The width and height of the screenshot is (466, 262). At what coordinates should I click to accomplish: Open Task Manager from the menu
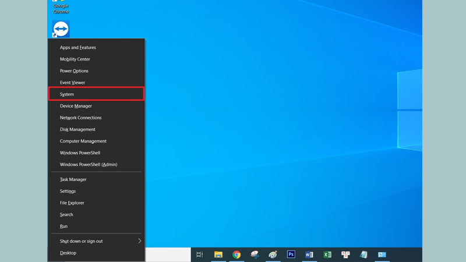tap(73, 179)
